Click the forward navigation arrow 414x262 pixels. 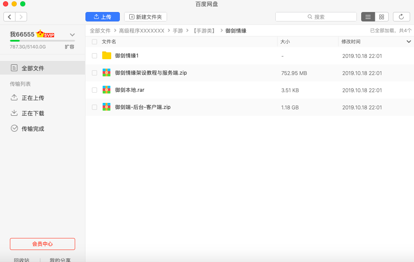21,17
